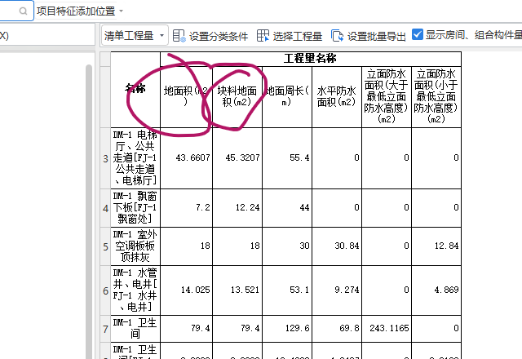Click the cell with value 14.025
This screenshot has height=359, width=522.
pyautogui.click(x=186, y=290)
